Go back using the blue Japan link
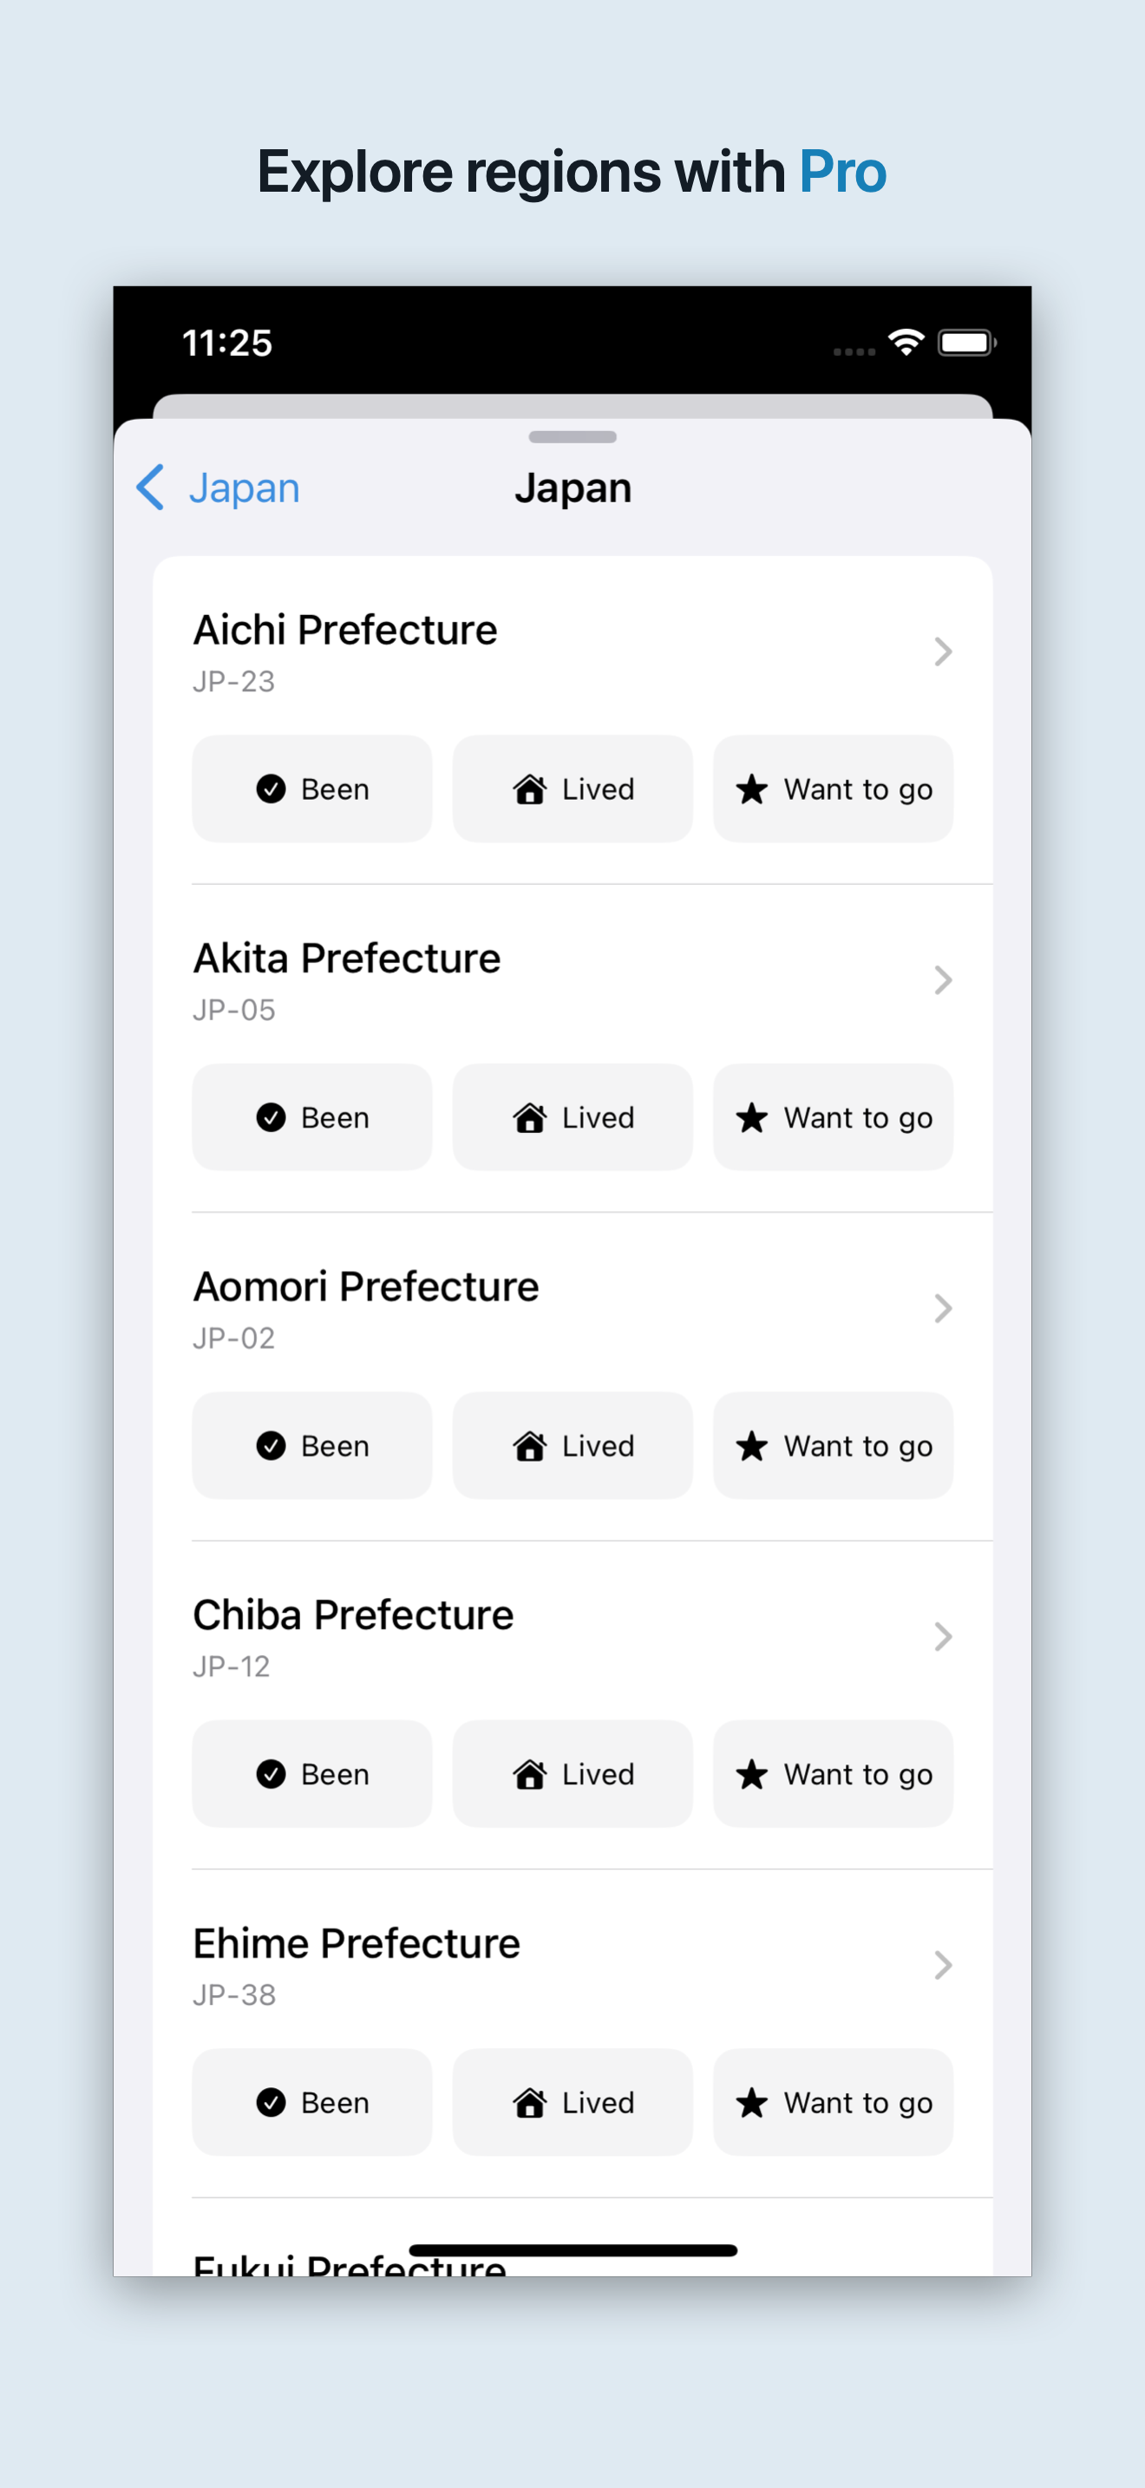The height and width of the screenshot is (2488, 1145). point(245,488)
